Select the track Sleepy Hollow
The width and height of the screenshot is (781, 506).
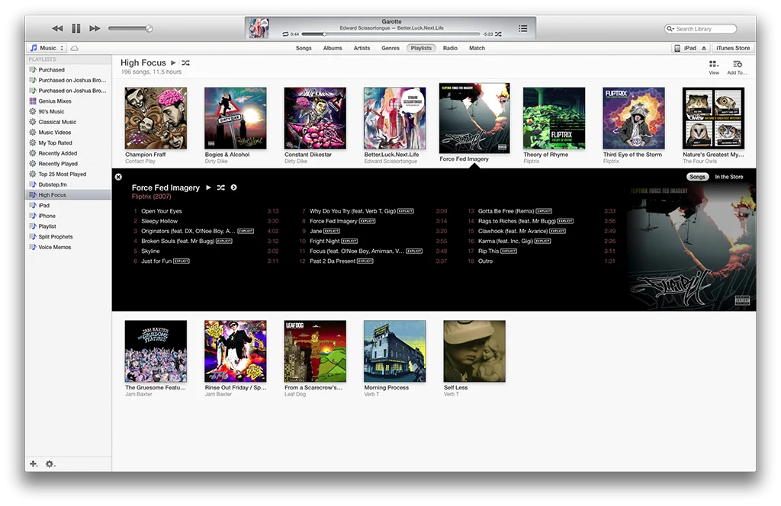pos(206,221)
